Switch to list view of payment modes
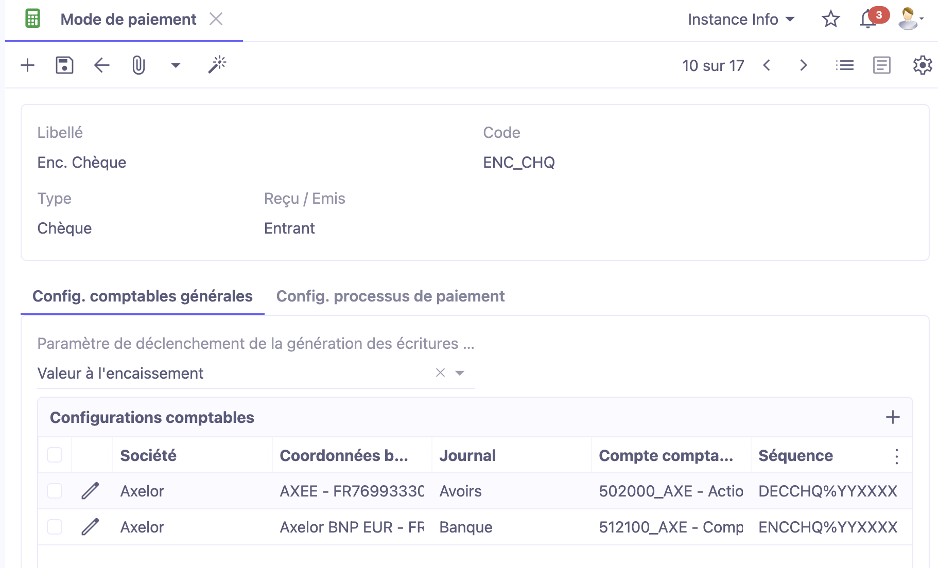Viewport: 938px width, 568px height. (844, 65)
